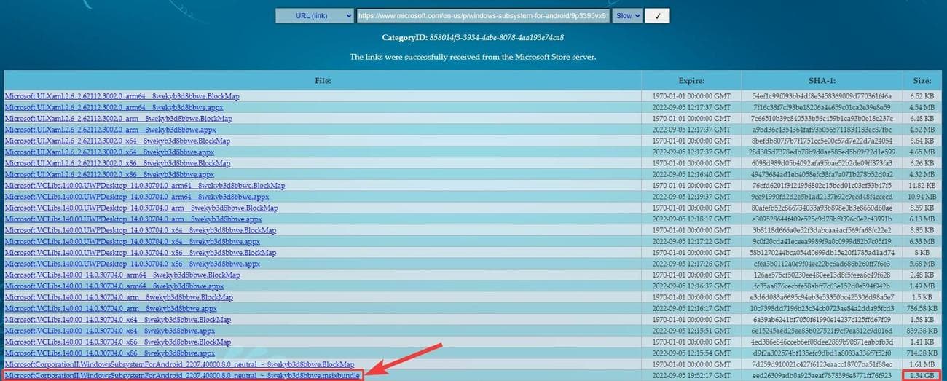This screenshot has width=947, height=381.
Task: Click the 1.34 GB size cell
Action: (922, 375)
